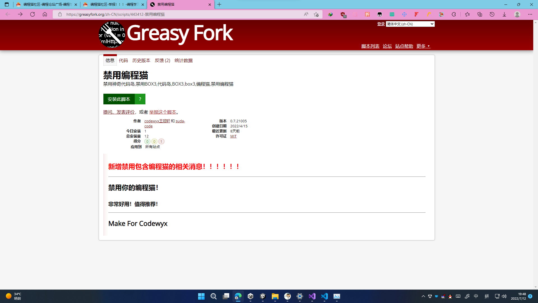Viewport: 538px width, 303px height.
Task: Click the creation date 2022/4/15
Action: pos(239,126)
